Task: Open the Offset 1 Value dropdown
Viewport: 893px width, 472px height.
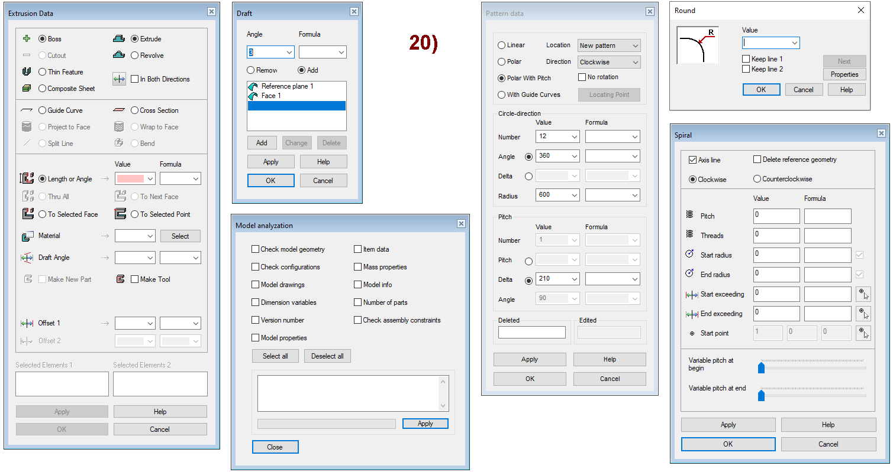Action: pos(150,324)
